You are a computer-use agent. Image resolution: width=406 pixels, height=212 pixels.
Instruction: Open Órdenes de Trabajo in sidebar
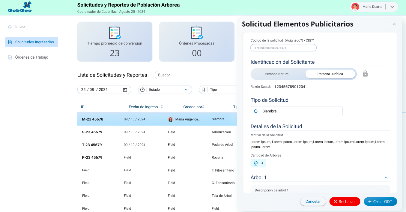tap(31, 57)
